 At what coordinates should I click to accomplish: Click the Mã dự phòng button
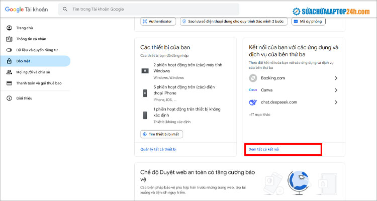click(309, 22)
